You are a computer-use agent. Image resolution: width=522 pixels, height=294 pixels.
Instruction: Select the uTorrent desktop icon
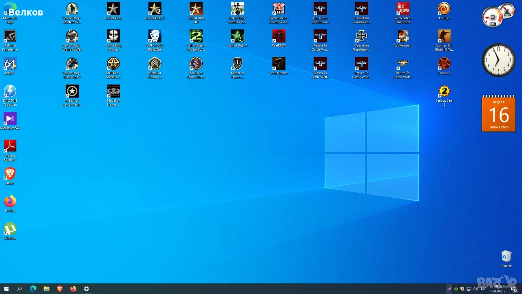coord(10,231)
